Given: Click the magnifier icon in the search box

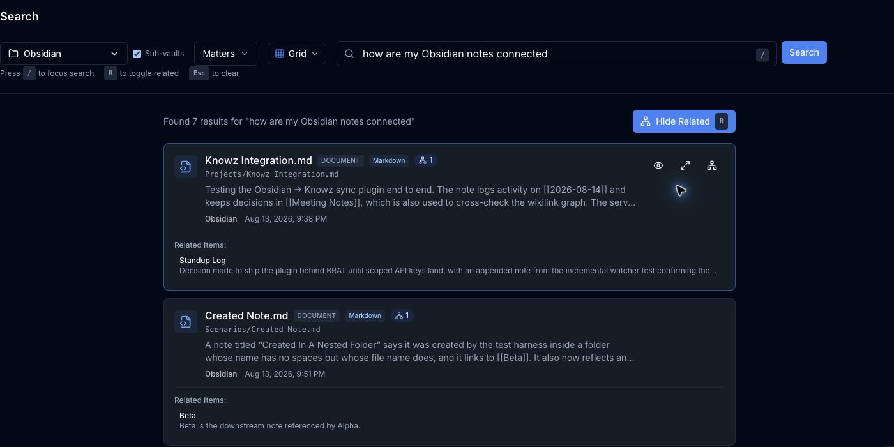Looking at the screenshot, I should tap(349, 54).
